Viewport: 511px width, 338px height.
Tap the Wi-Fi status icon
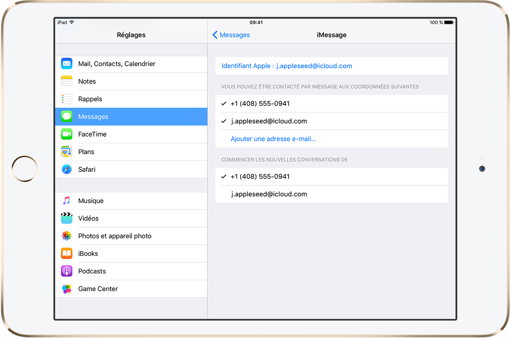(72, 22)
